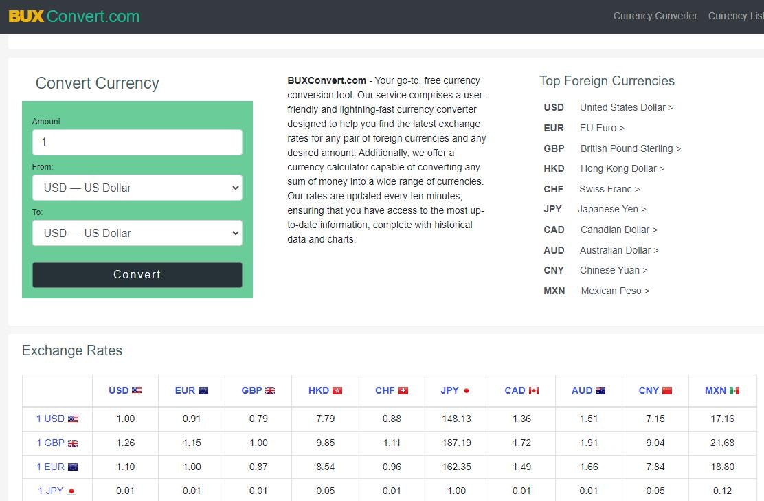Image resolution: width=764 pixels, height=501 pixels.
Task: Open Chinese Yuan link
Action: pyautogui.click(x=614, y=270)
